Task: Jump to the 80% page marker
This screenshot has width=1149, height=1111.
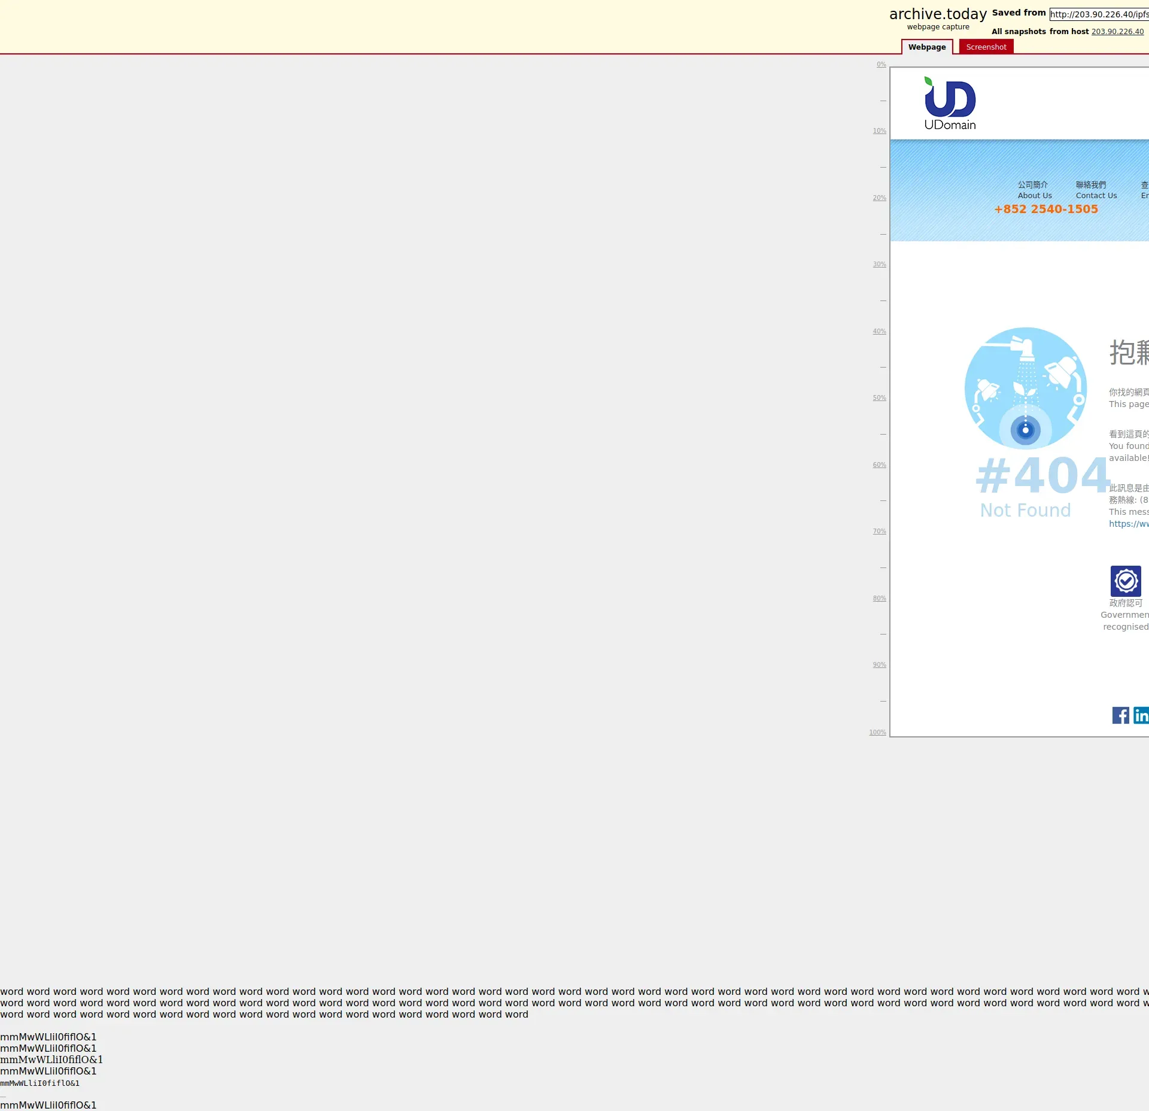Action: click(879, 599)
